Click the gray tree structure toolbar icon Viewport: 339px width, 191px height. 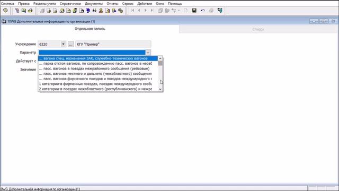[x=174, y=11]
